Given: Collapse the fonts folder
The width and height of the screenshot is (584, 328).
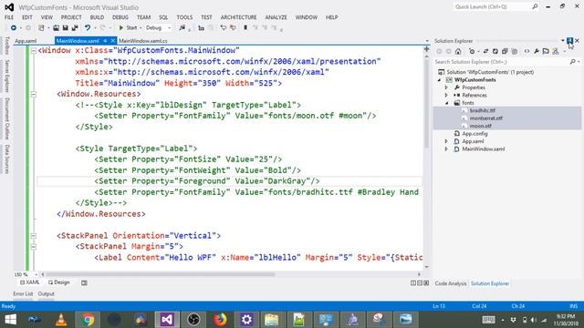Looking at the screenshot, I should (x=446, y=103).
